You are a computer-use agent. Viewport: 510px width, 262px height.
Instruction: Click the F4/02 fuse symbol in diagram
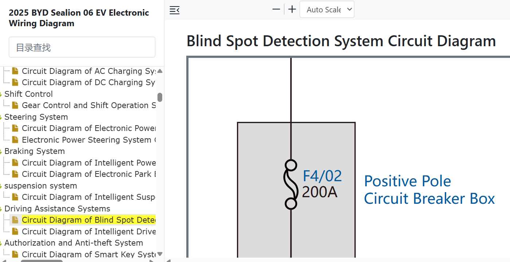pyautogui.click(x=290, y=184)
